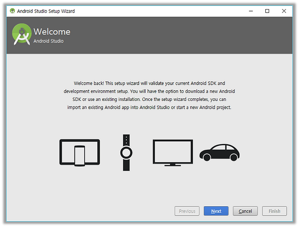Click the Welcome heading text

click(x=52, y=32)
